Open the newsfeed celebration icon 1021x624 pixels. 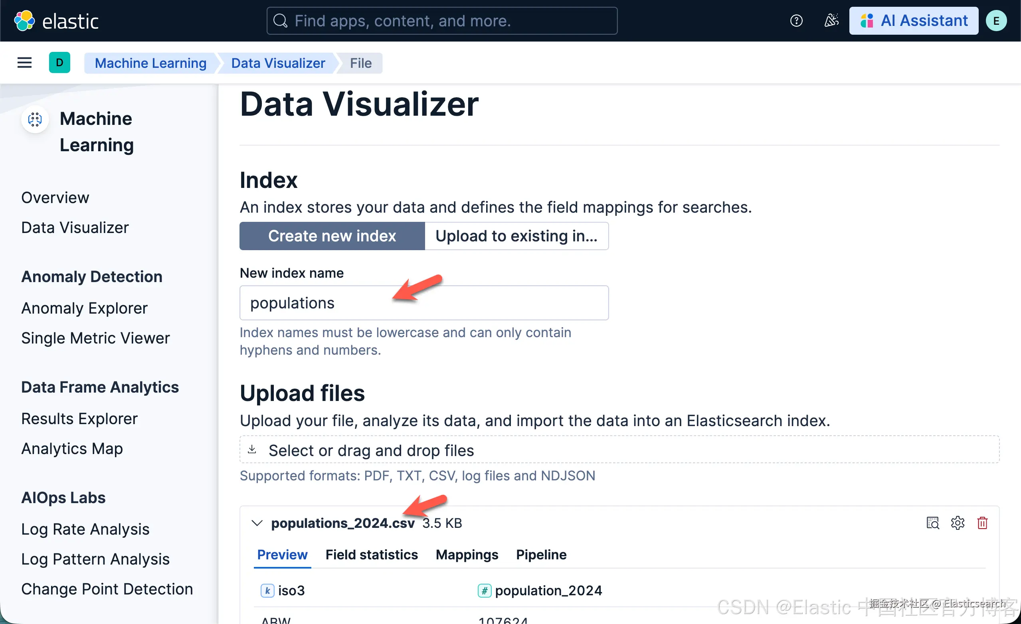click(x=831, y=21)
